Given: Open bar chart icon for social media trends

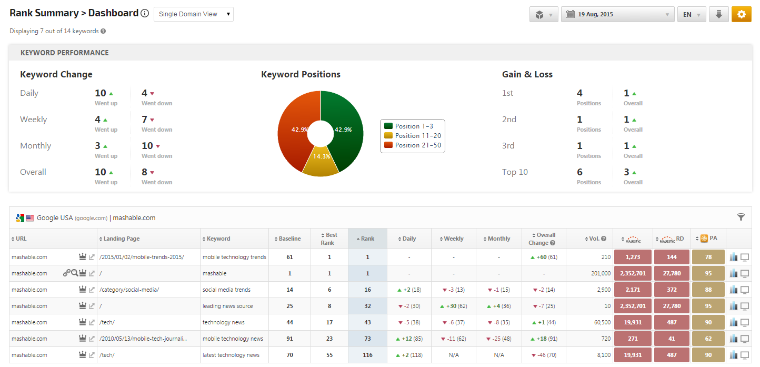Looking at the screenshot, I should (734, 290).
